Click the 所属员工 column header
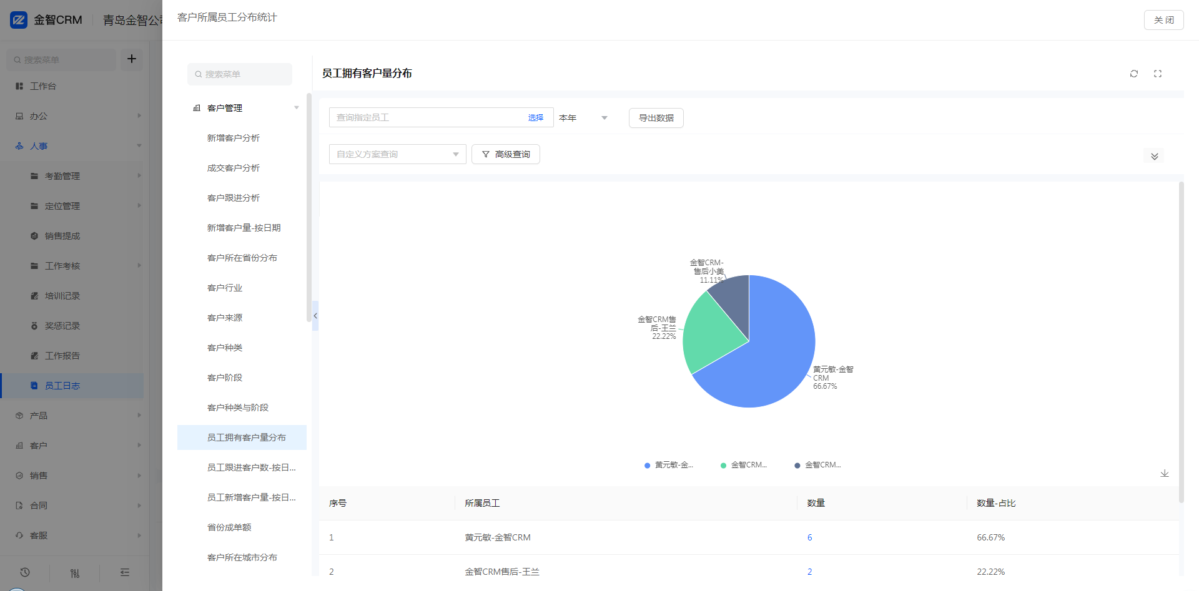The image size is (1199, 591). 482,503
